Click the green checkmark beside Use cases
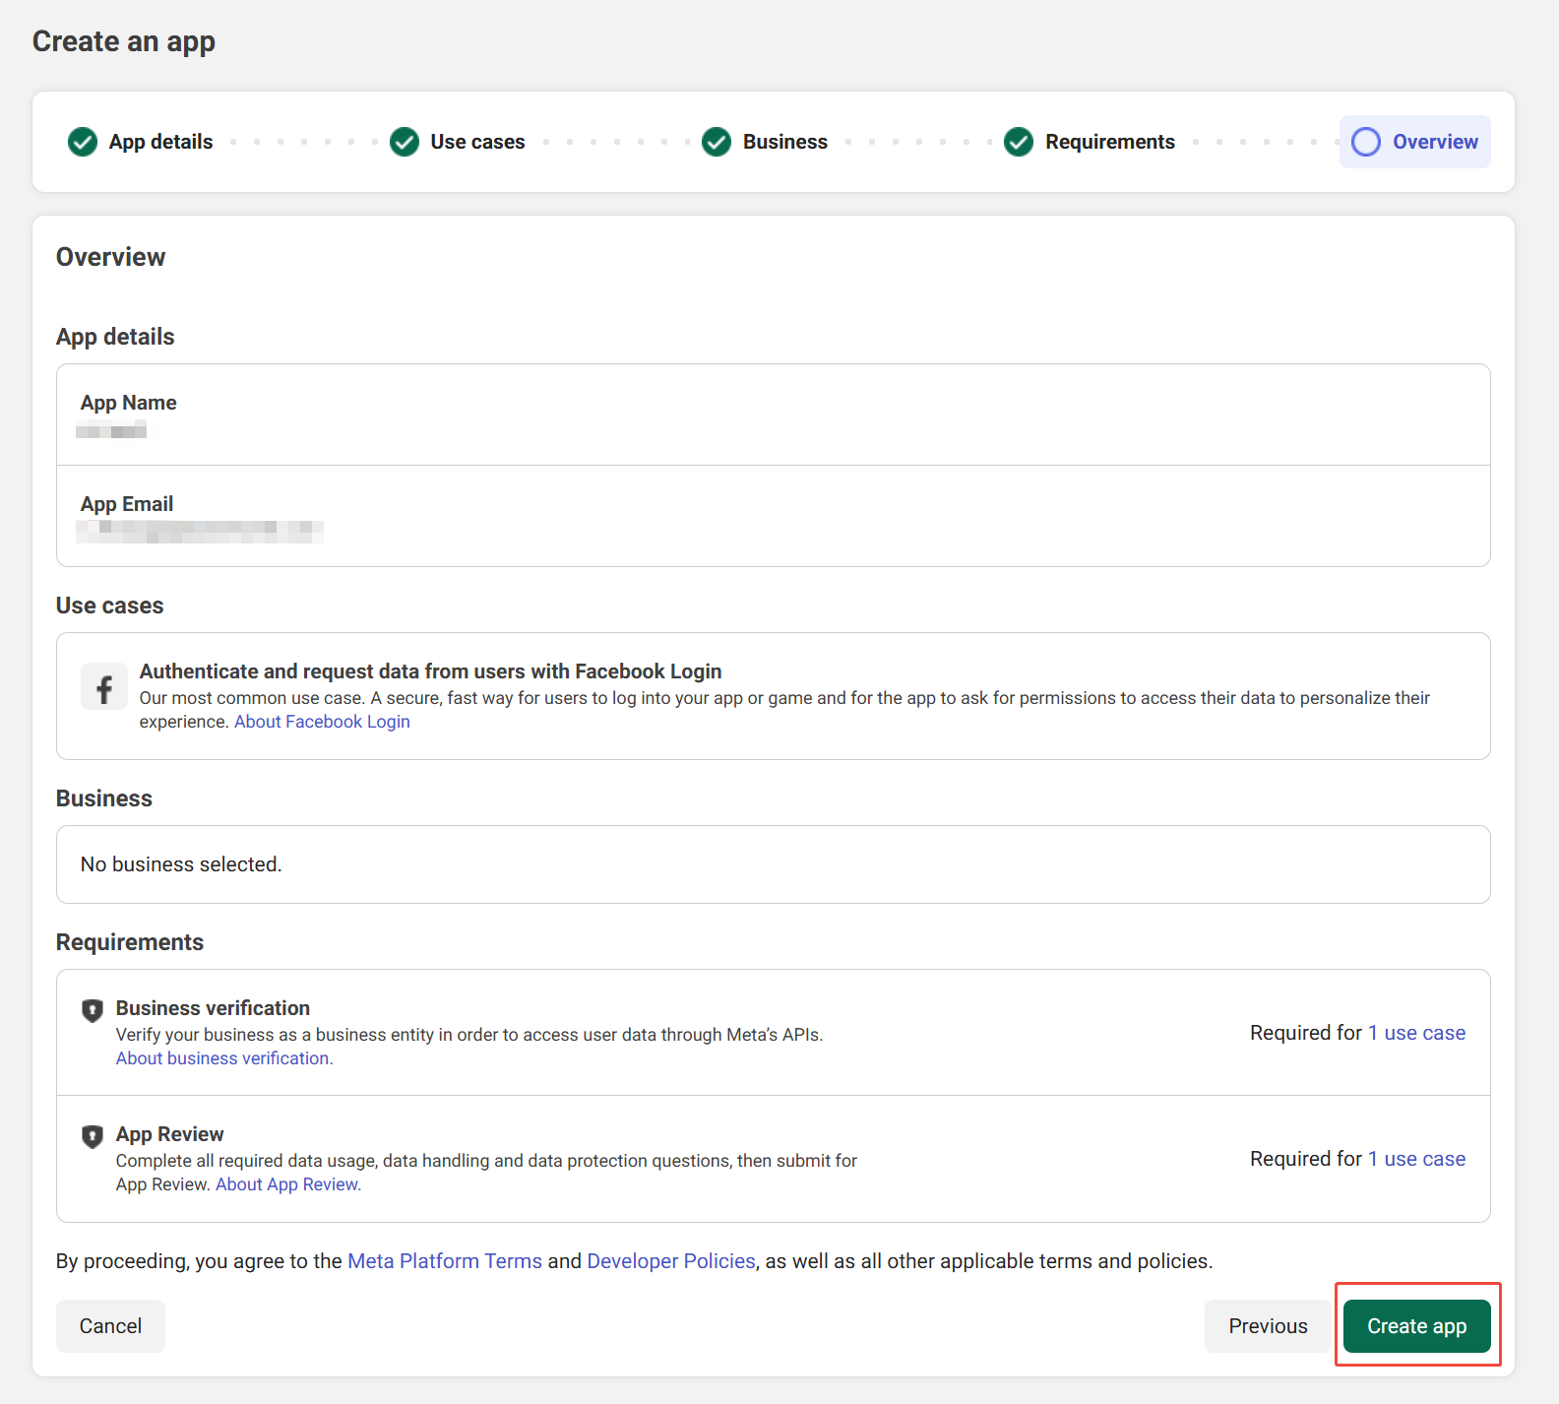Screen dimensions: 1559x1404 pyautogui.click(x=405, y=142)
